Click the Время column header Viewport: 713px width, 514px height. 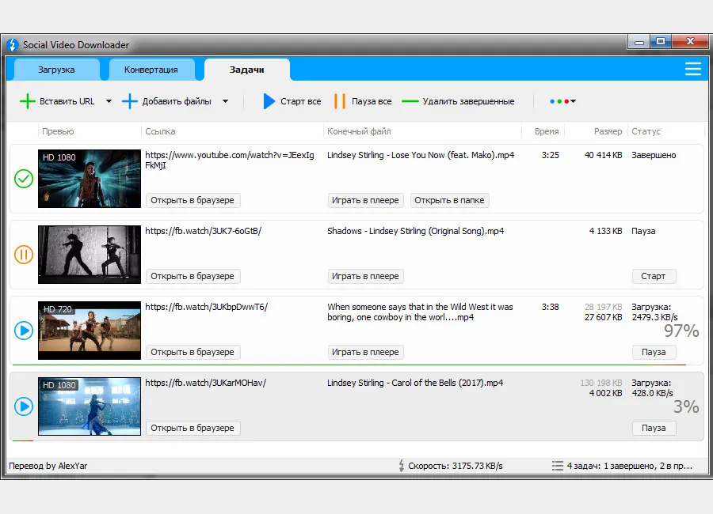click(547, 131)
